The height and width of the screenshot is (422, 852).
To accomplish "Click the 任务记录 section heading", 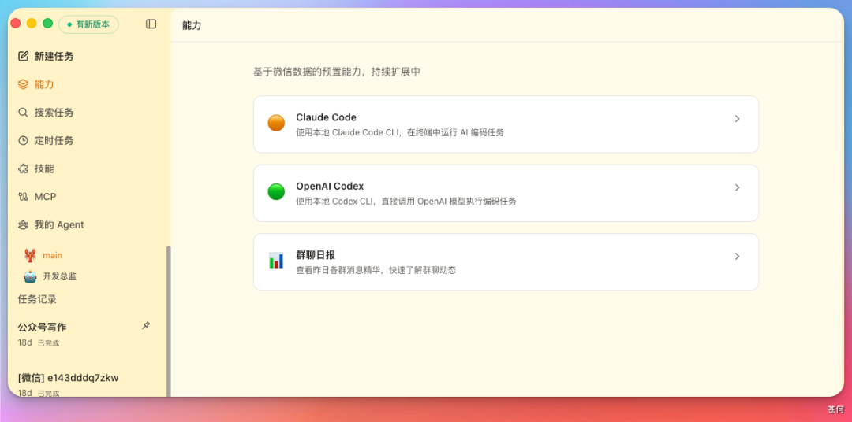I will (37, 299).
